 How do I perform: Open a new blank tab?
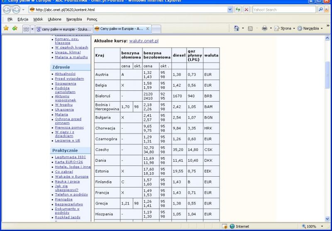(x=156, y=29)
